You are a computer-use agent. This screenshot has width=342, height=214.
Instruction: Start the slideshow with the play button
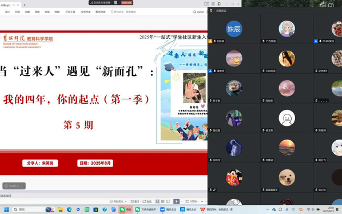point(176,201)
